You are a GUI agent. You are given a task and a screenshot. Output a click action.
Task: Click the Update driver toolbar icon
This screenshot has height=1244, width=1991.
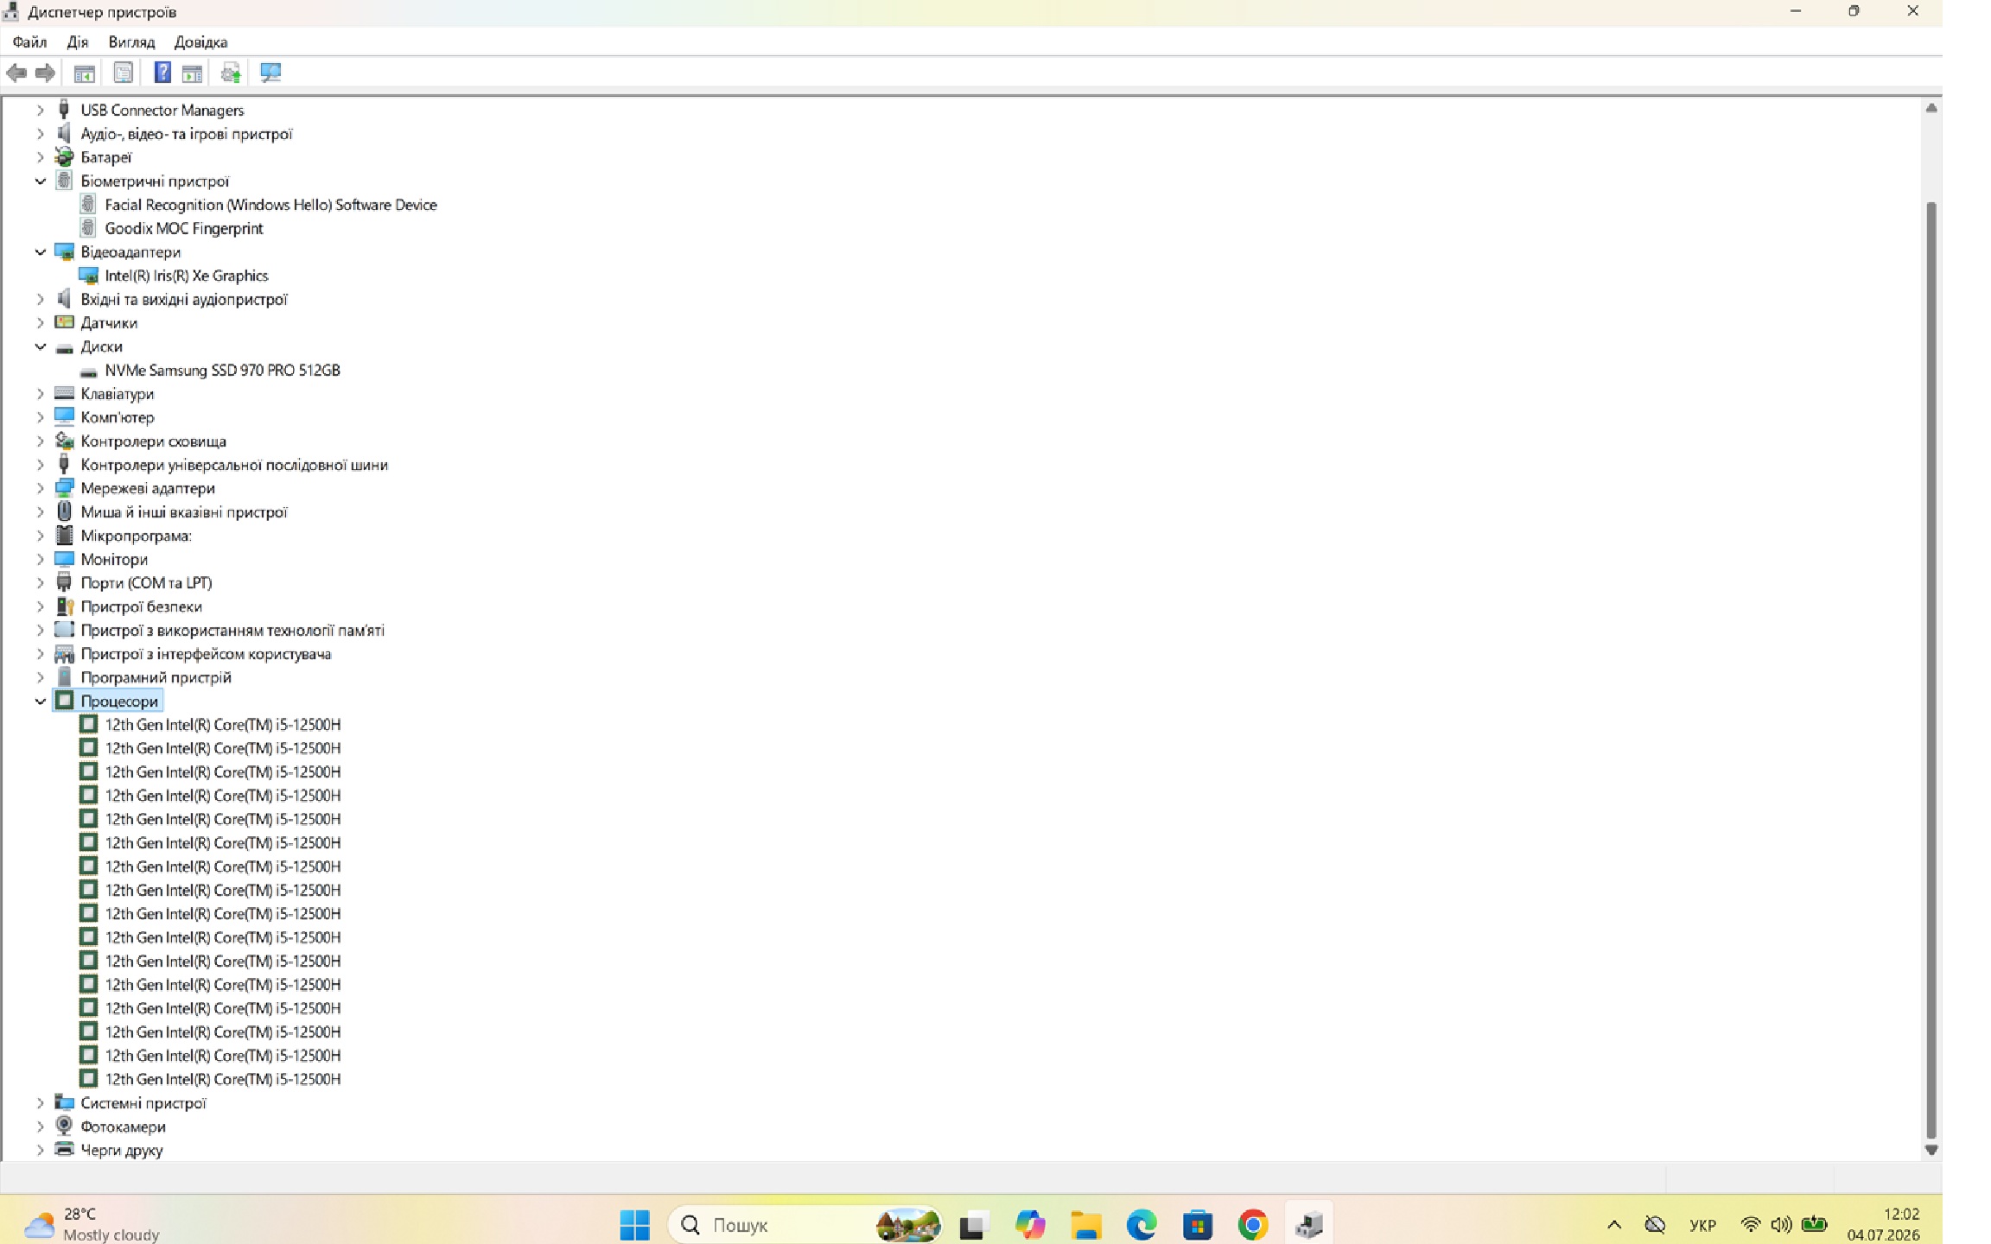[231, 73]
